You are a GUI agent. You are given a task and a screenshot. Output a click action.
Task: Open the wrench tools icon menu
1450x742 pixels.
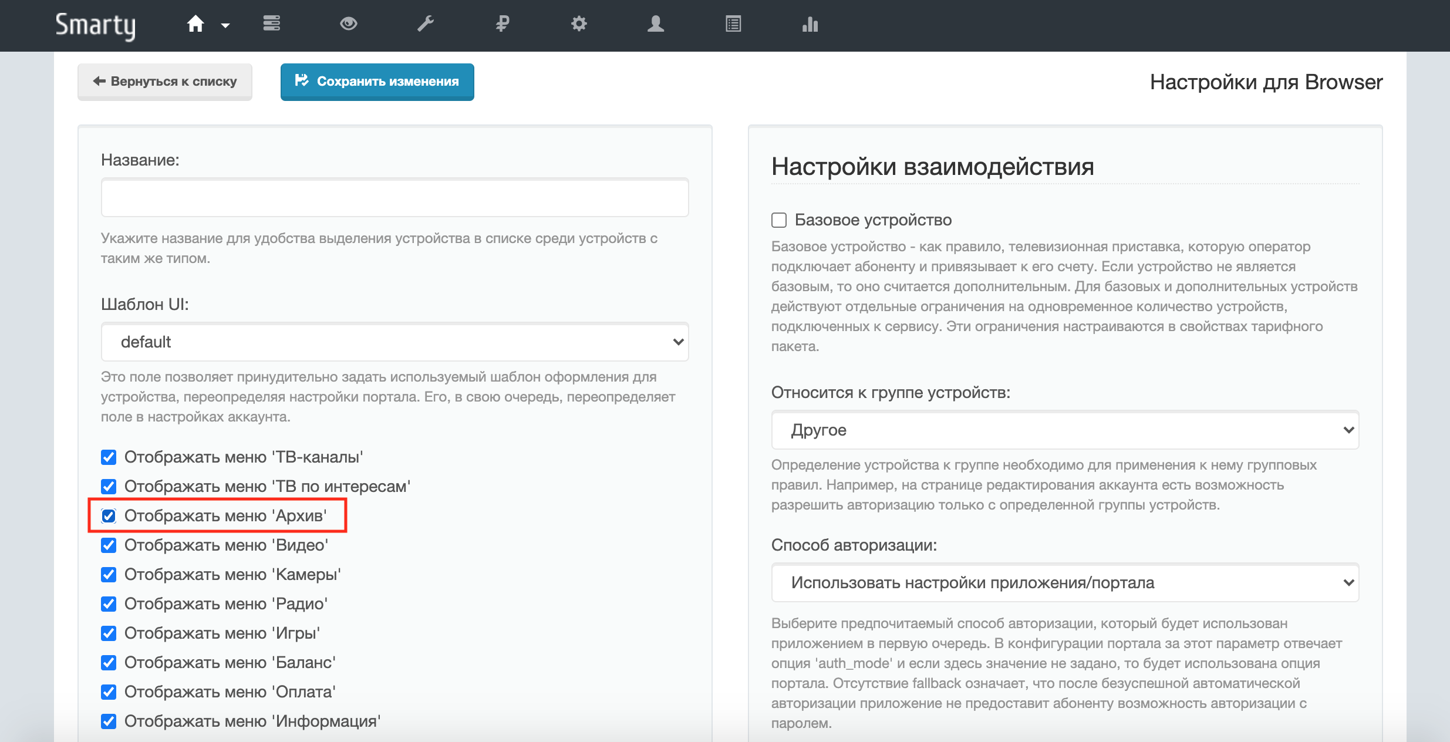point(426,24)
